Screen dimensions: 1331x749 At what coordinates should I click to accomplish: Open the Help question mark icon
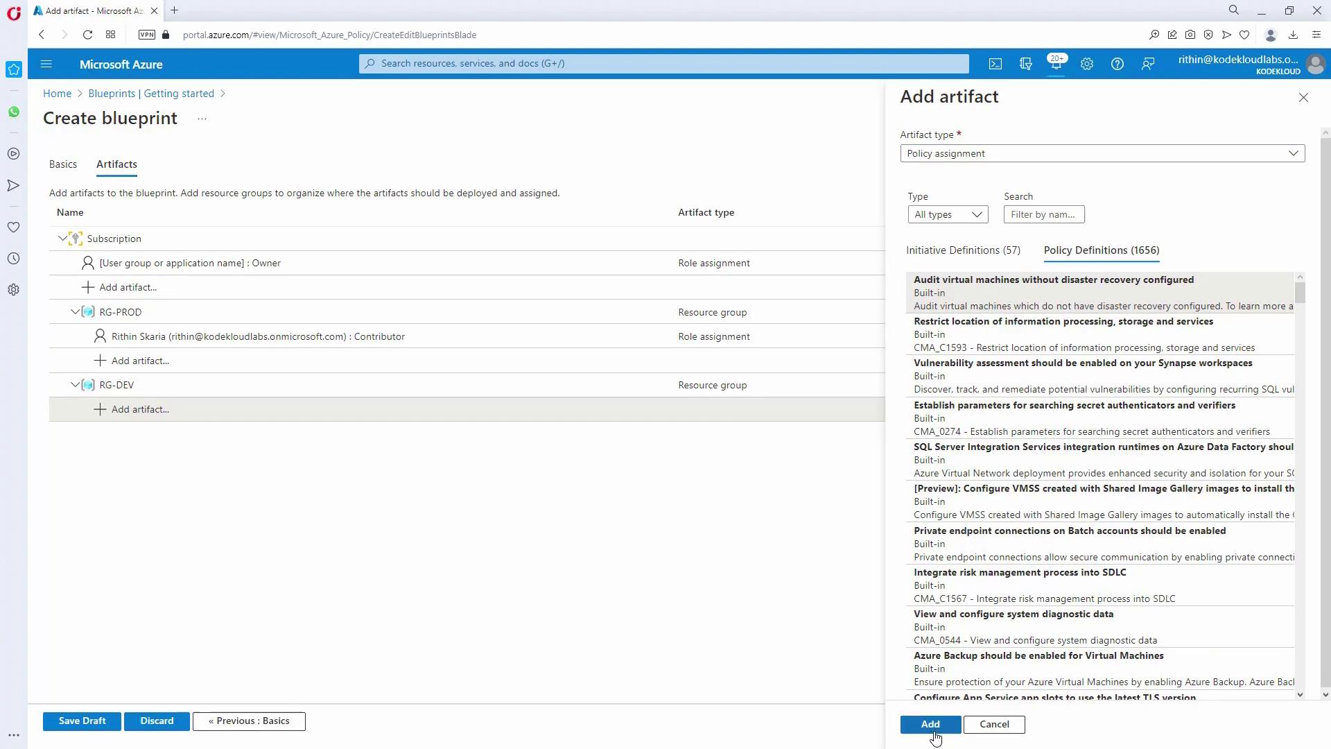click(1117, 64)
